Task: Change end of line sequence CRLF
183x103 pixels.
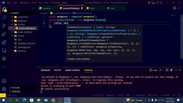Action: (128, 95)
